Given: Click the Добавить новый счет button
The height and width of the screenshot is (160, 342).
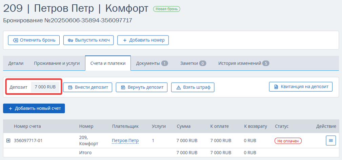Looking at the screenshot, I should coord(34,108).
